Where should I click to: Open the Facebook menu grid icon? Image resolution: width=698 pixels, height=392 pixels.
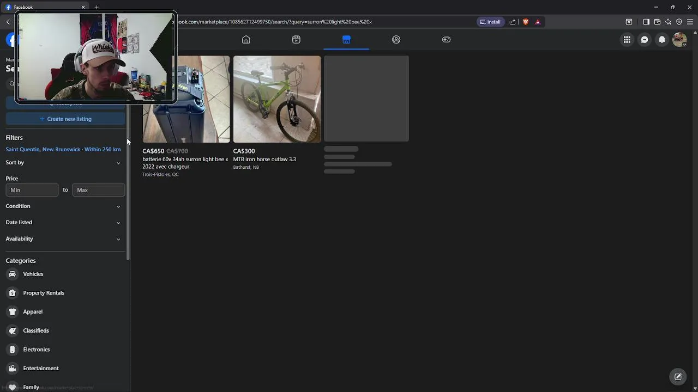[x=627, y=40]
